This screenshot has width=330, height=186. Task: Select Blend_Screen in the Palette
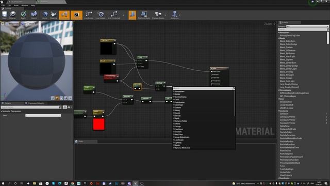(x=286, y=78)
